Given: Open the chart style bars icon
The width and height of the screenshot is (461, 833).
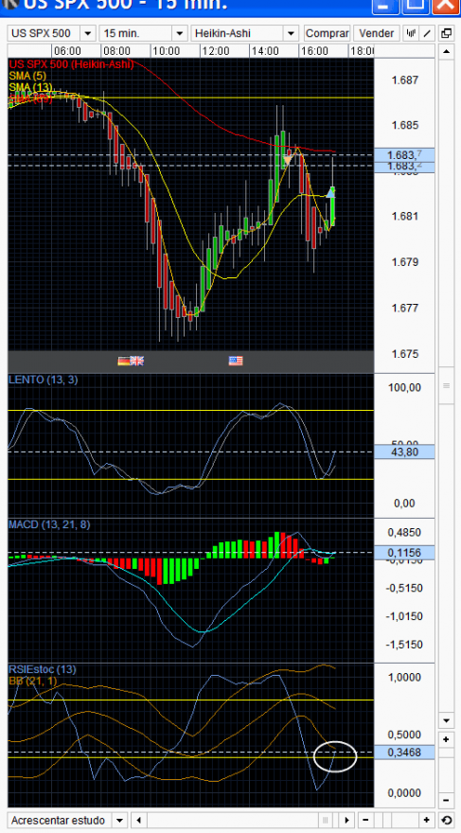Looking at the screenshot, I should (411, 33).
